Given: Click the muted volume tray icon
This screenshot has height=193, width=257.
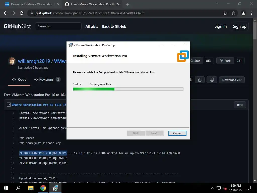Looking at the screenshot, I should pyautogui.click(x=225, y=188).
